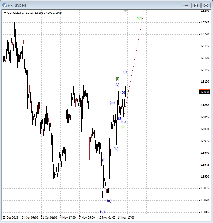Click the 1.6045 price axis label
The height and width of the screenshot is (223, 213).
click(x=205, y=117)
